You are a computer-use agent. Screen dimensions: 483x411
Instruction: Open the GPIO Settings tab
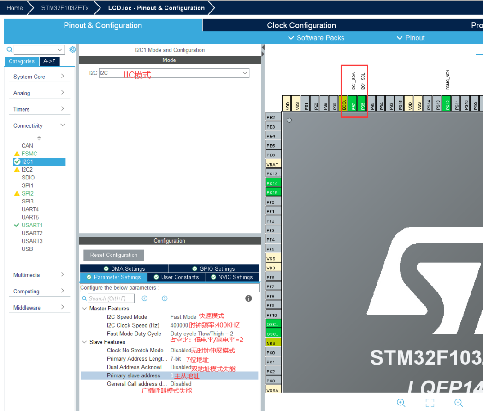[213, 268]
